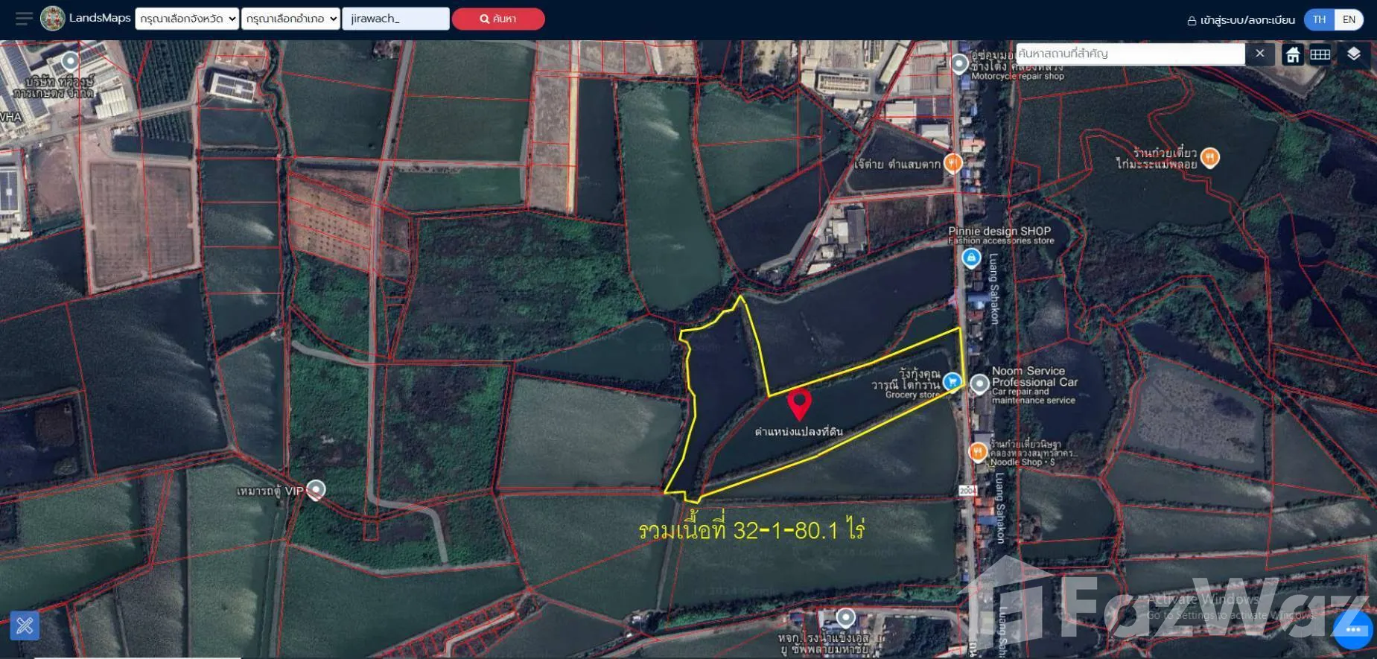Click the home icon on map toolbar
Viewport: 1377px width, 659px height.
[1293, 54]
